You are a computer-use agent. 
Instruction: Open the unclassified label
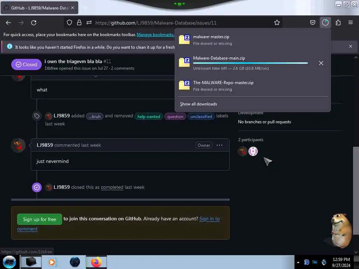point(201,116)
